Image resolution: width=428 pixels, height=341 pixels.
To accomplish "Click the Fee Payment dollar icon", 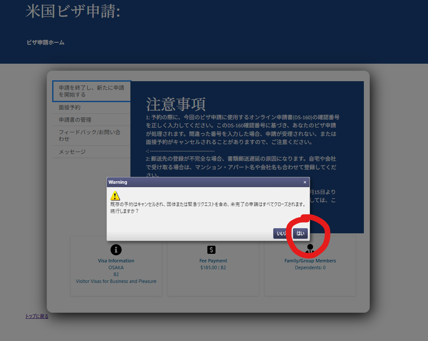I will 211,250.
